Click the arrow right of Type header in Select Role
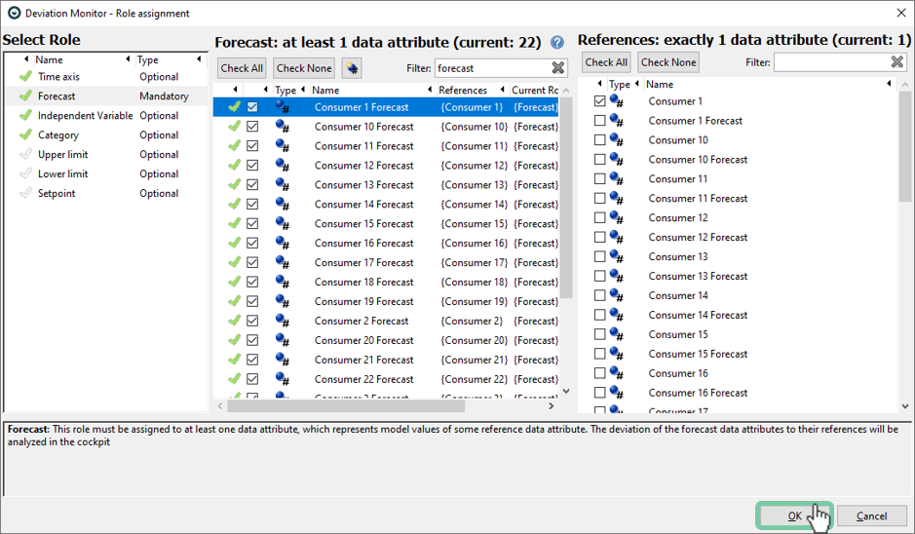Image resolution: width=915 pixels, height=534 pixels. (x=199, y=58)
